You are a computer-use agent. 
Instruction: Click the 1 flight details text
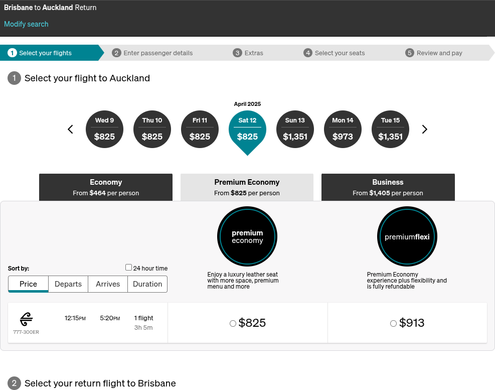tap(143, 318)
